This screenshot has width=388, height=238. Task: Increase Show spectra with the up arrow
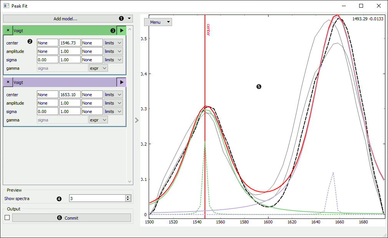(128, 197)
